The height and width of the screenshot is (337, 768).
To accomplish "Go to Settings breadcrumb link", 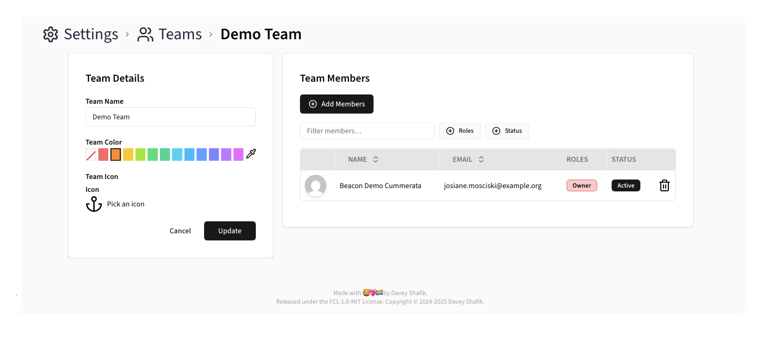I will [90, 34].
